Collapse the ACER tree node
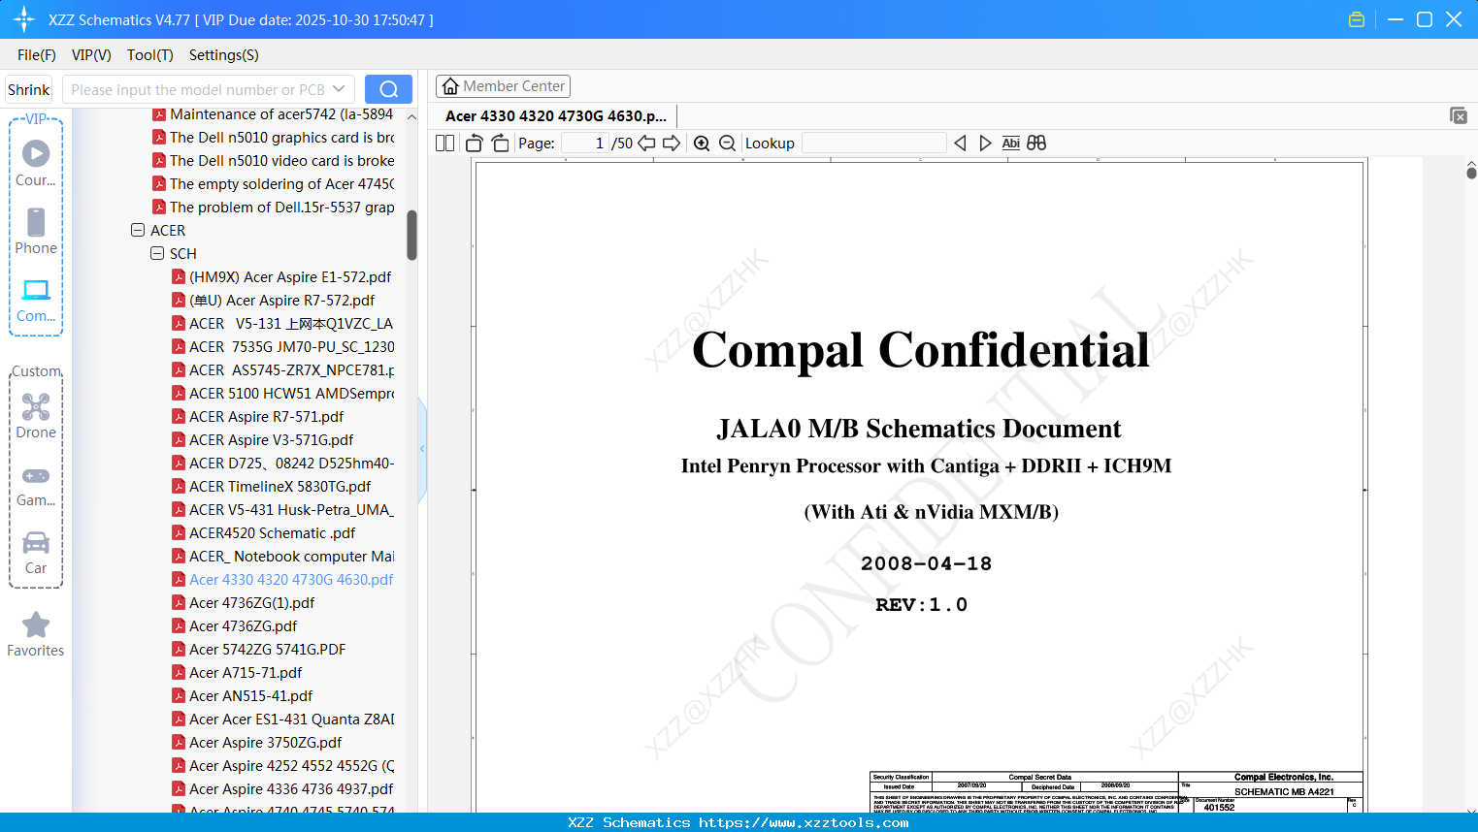Screen dimensions: 1478x832 (x=138, y=231)
